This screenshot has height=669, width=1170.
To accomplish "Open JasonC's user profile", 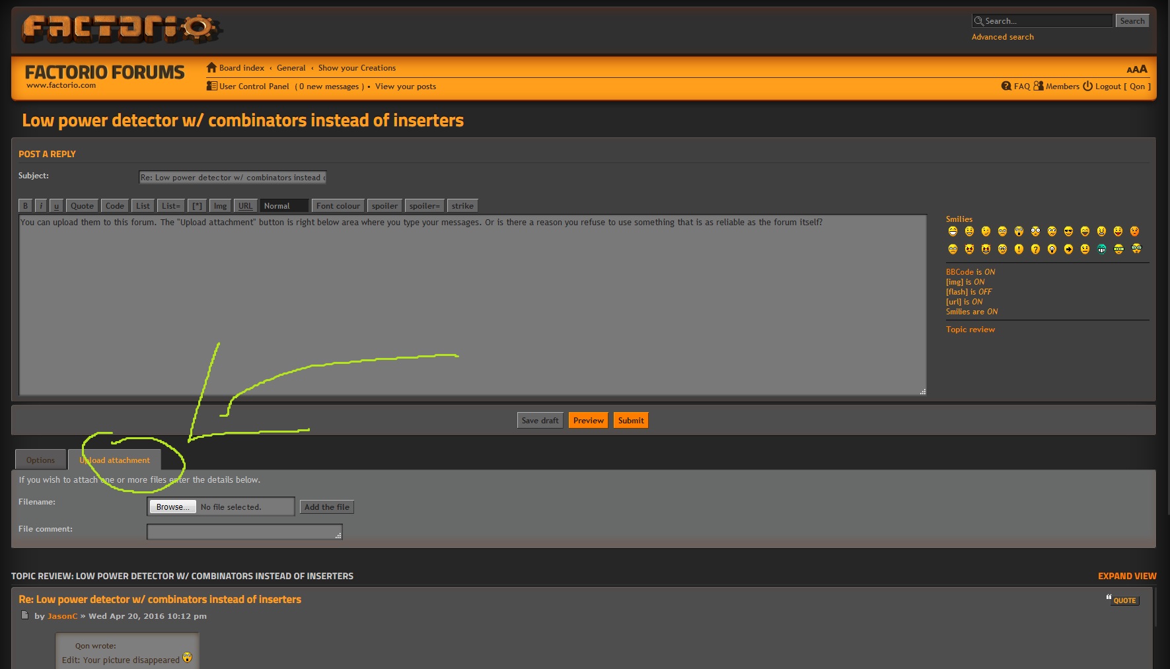I will click(x=62, y=616).
